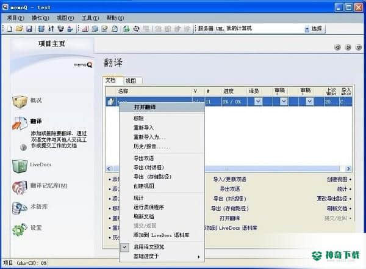
Task: Open the 项目 menu in menu bar
Action: (x=15, y=18)
